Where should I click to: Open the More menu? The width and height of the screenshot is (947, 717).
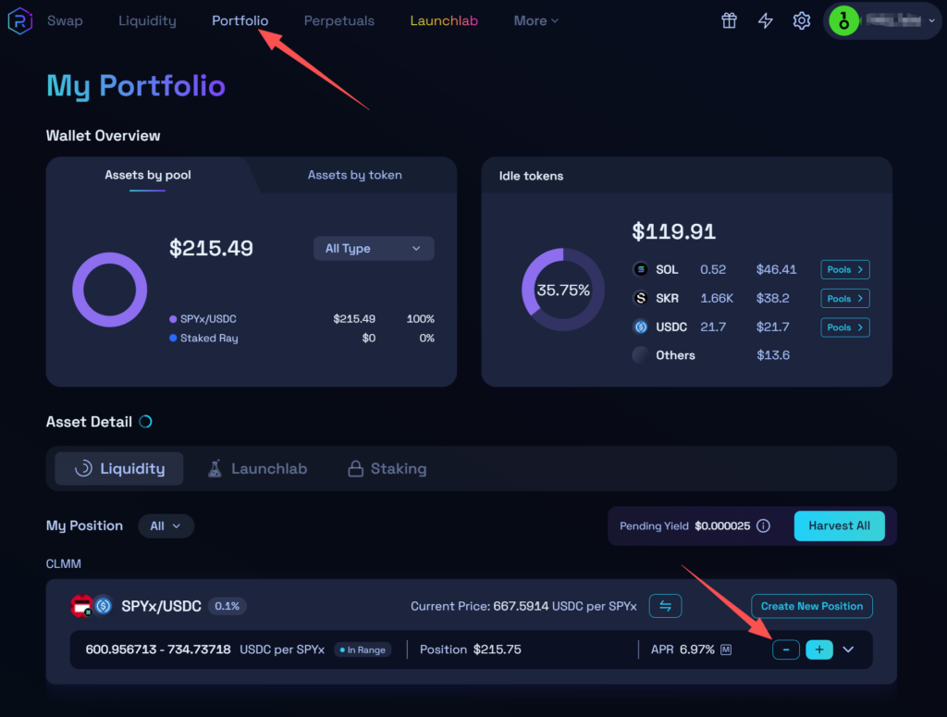pos(535,21)
